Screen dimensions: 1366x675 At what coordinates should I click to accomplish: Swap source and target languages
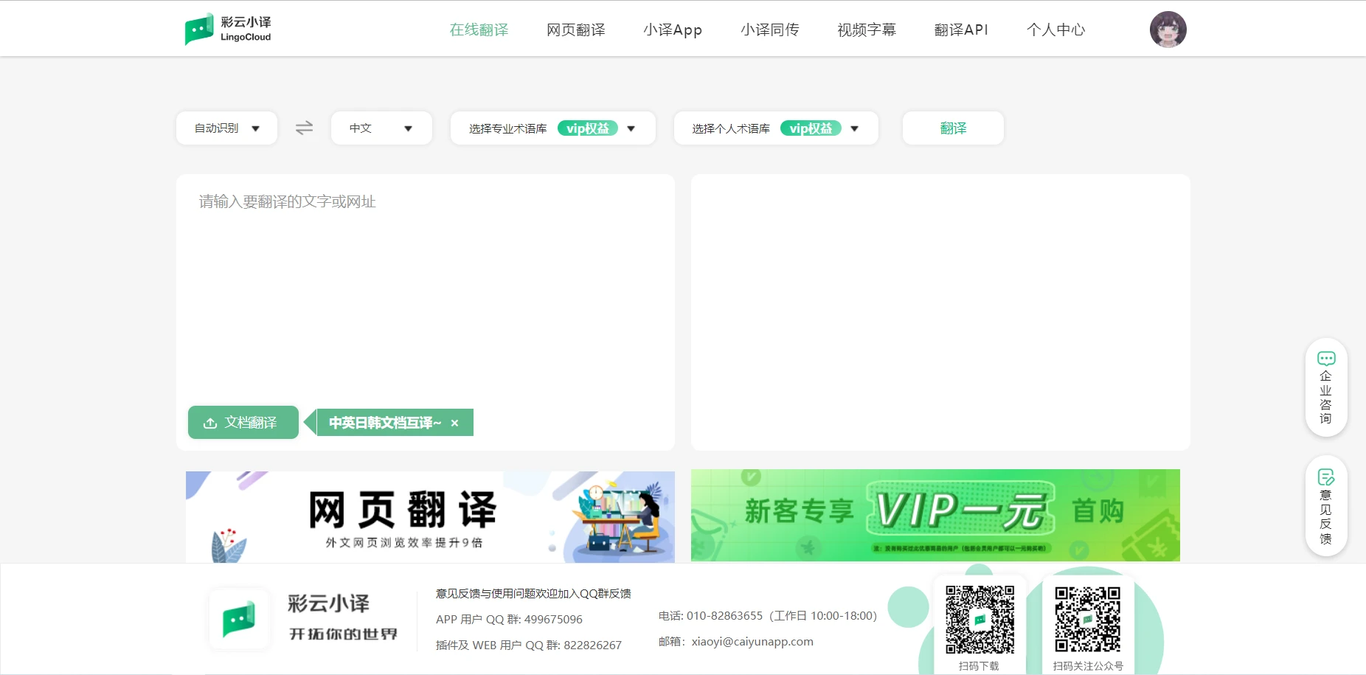pyautogui.click(x=304, y=128)
